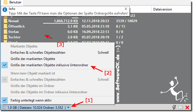The image size is (193, 112).
Task: Click size value 2,0 KB for Tochter
Action: (x=73, y=37)
